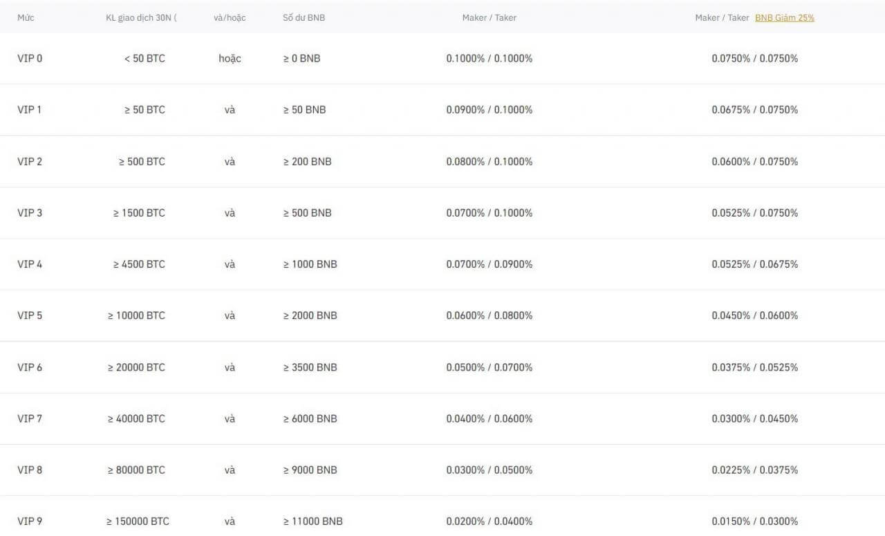Click the 0.0675% / 0.0750% discounted fee cell
Image resolution: width=885 pixels, height=536 pixels.
pos(755,110)
